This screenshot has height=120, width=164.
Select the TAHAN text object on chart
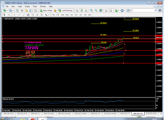[x=31, y=48]
